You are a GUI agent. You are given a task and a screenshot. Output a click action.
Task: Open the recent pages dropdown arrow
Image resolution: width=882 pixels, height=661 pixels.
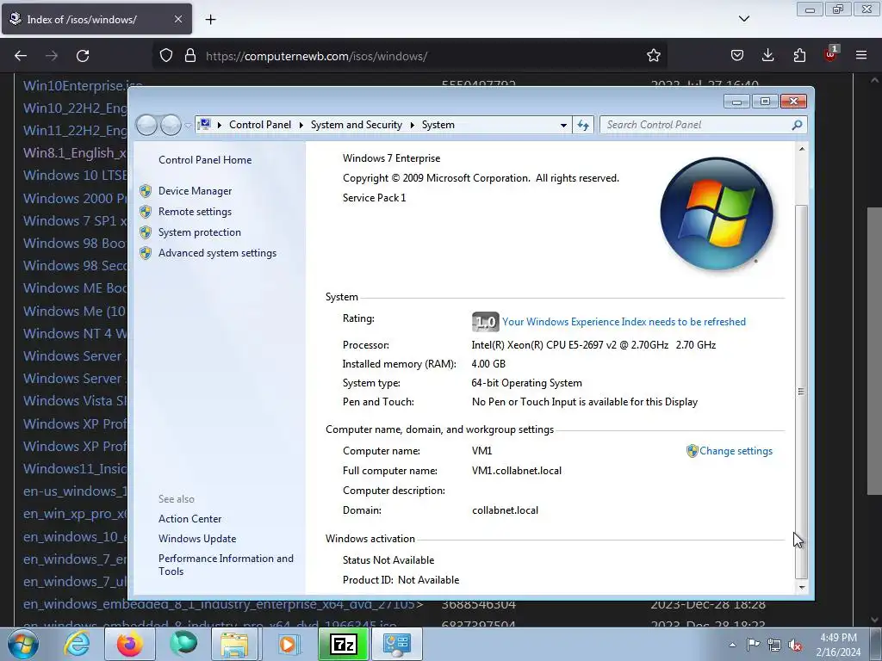pyautogui.click(x=188, y=126)
